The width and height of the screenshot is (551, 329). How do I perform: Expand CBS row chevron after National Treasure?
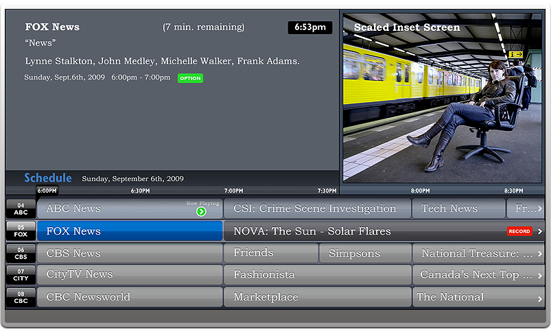click(540, 254)
